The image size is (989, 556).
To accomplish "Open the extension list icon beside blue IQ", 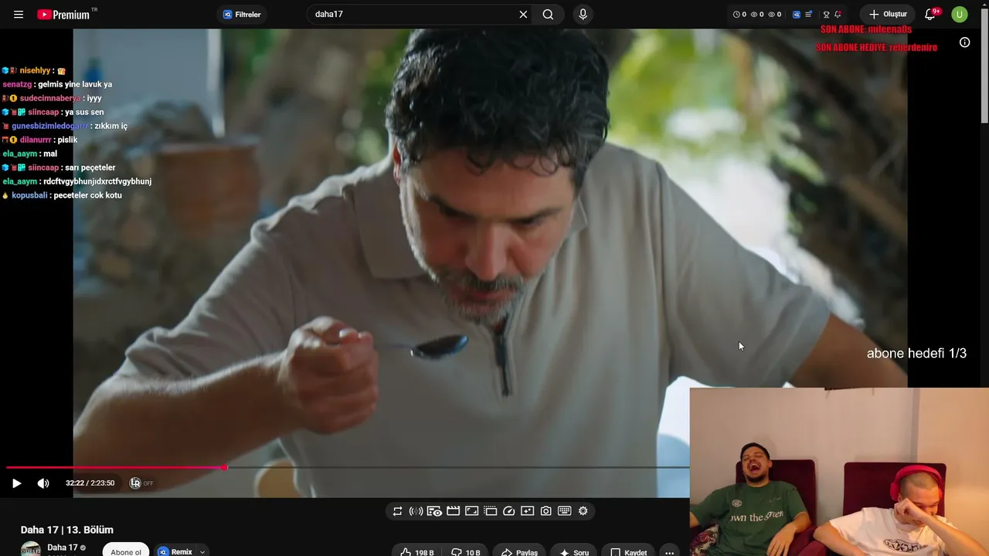I will coord(809,15).
